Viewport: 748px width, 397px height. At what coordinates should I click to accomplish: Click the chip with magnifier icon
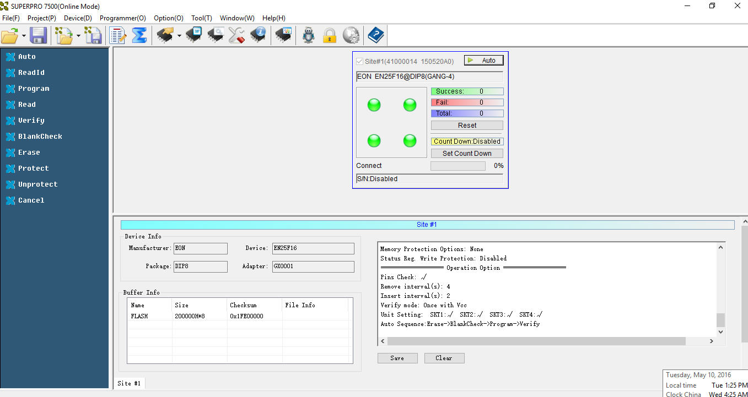[x=216, y=36]
